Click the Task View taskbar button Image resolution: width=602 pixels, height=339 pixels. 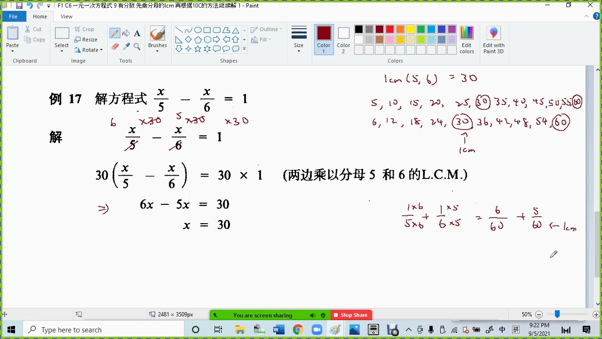click(218, 330)
